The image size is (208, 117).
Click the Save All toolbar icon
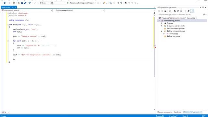25,3
